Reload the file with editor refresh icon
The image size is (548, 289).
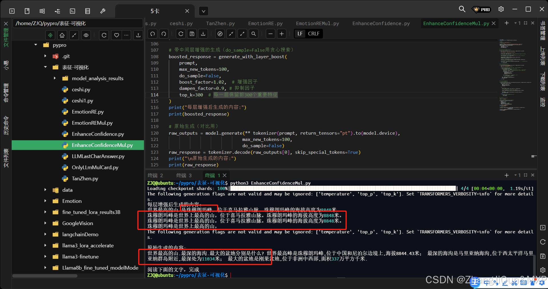tap(181, 34)
